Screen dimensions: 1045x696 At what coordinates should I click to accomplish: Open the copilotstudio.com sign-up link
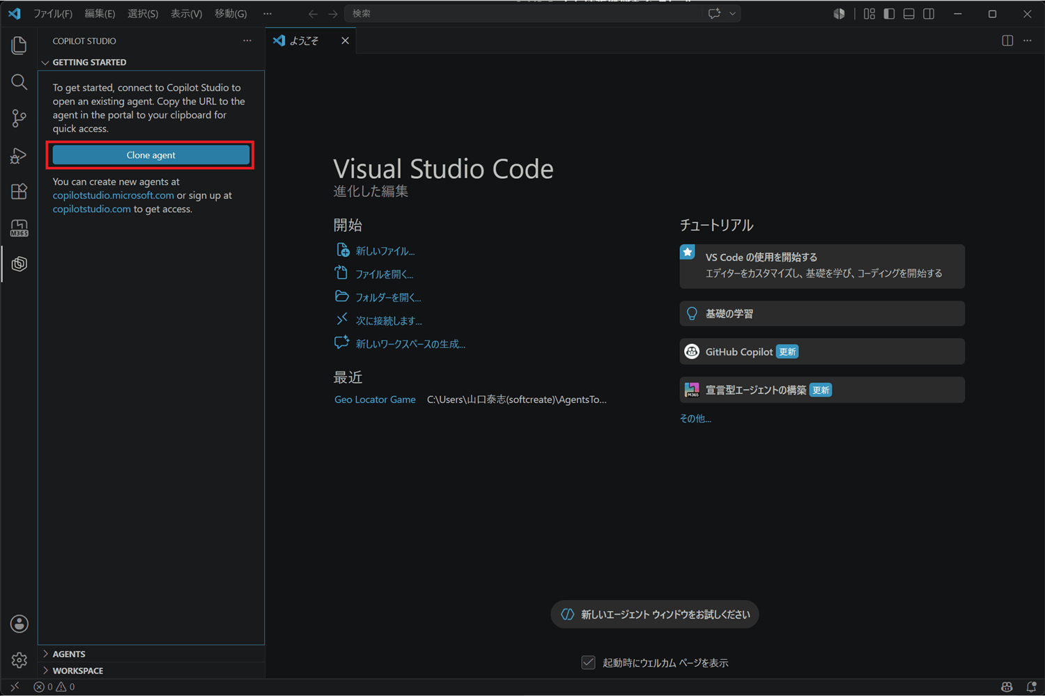[92, 209]
